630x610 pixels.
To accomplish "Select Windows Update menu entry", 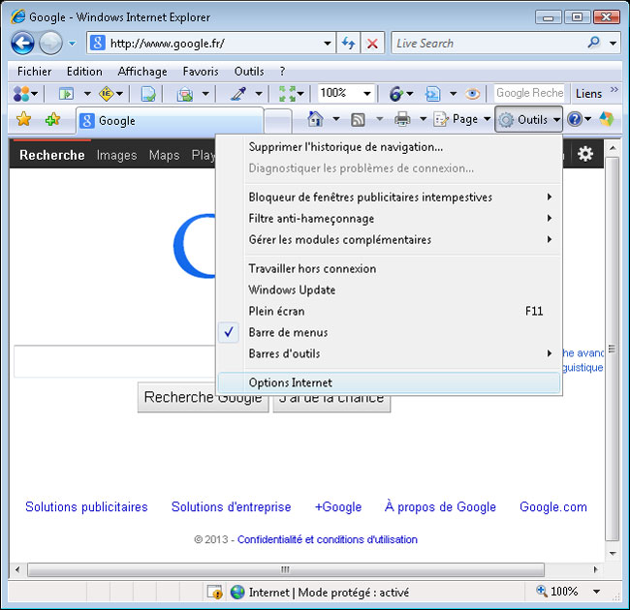I will [389, 290].
